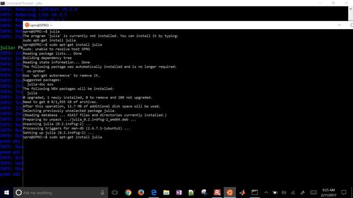353x198 pixels.
Task: Click 'Reading package lists... Done' line
Action: coord(52,53)
